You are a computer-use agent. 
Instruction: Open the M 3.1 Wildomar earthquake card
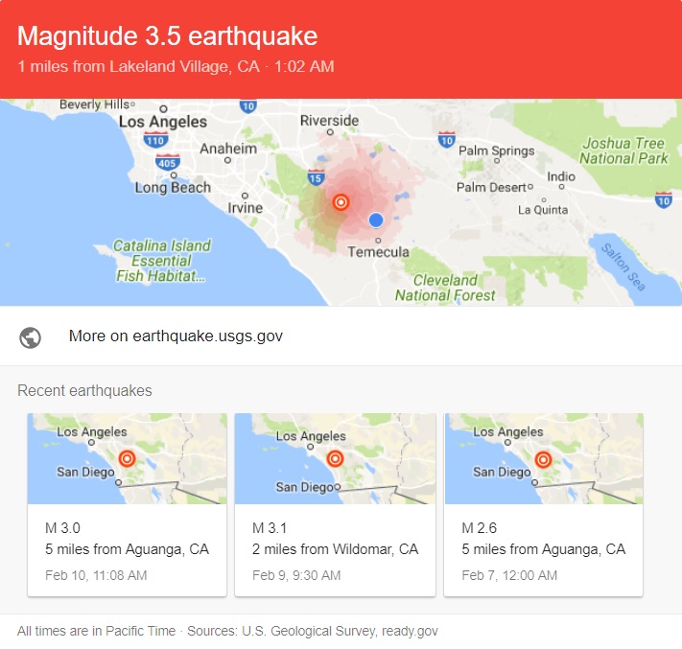335,550
